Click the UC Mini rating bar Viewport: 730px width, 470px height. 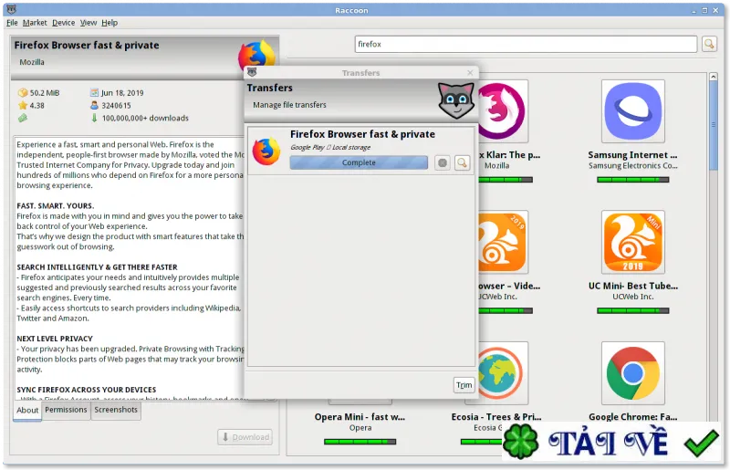(632, 310)
